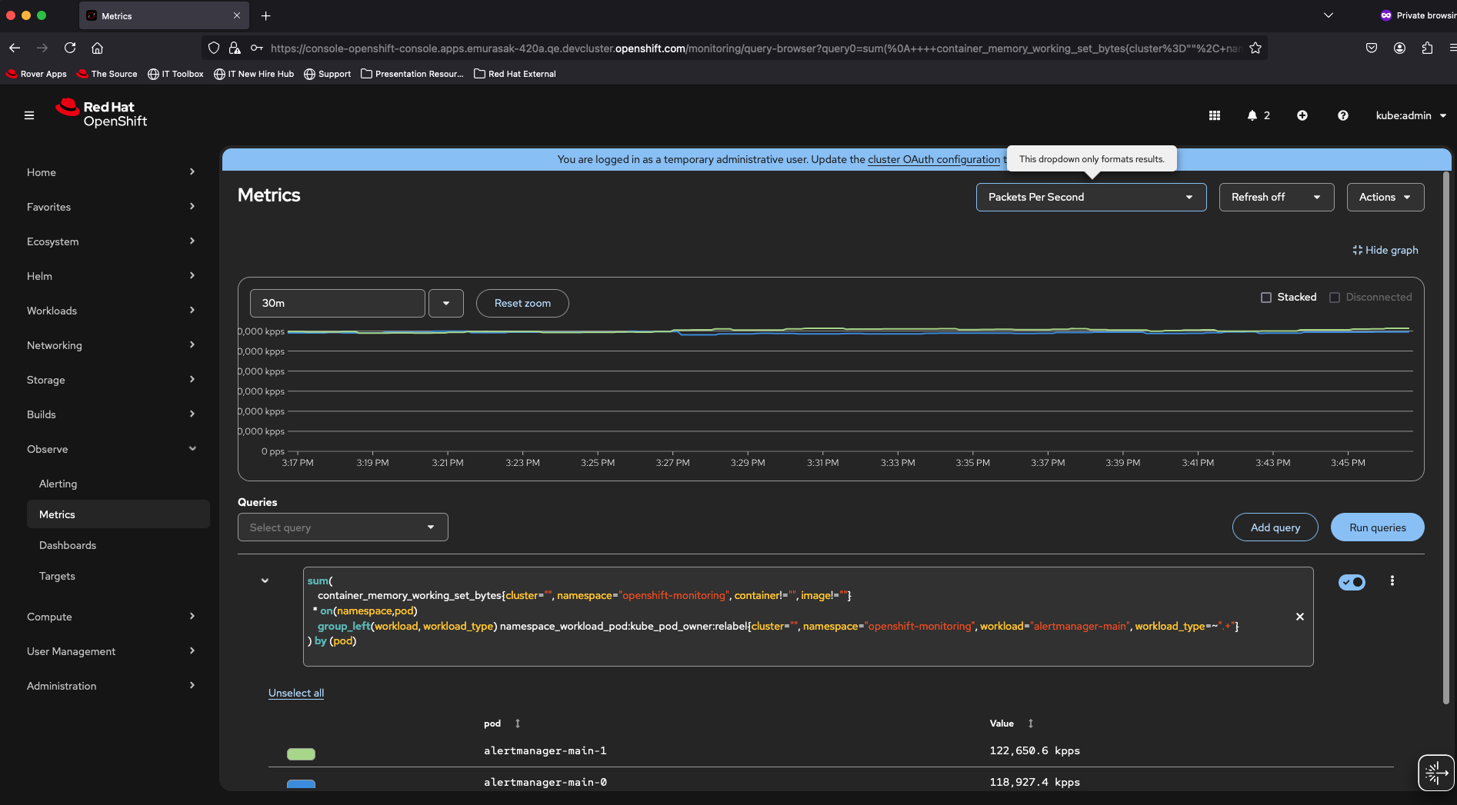Clear the query text with X

click(1300, 617)
